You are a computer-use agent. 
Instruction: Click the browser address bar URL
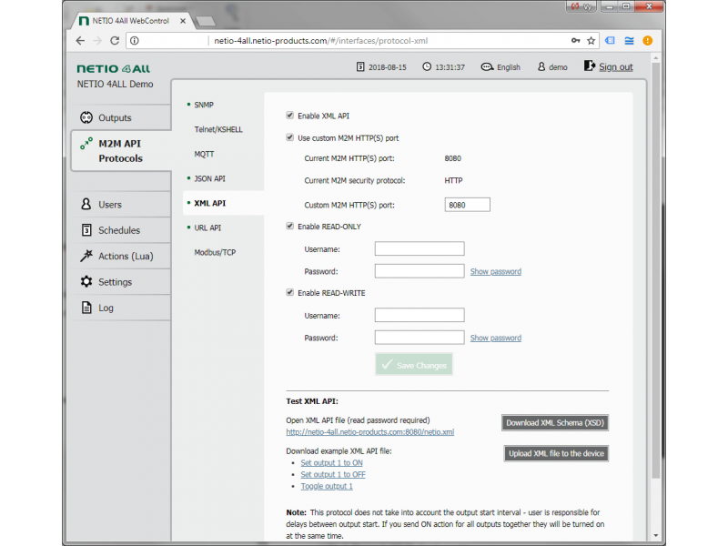coord(320,41)
